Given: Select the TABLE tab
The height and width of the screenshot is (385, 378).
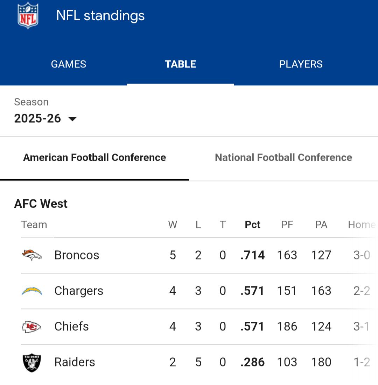Looking at the screenshot, I should coord(181,64).
